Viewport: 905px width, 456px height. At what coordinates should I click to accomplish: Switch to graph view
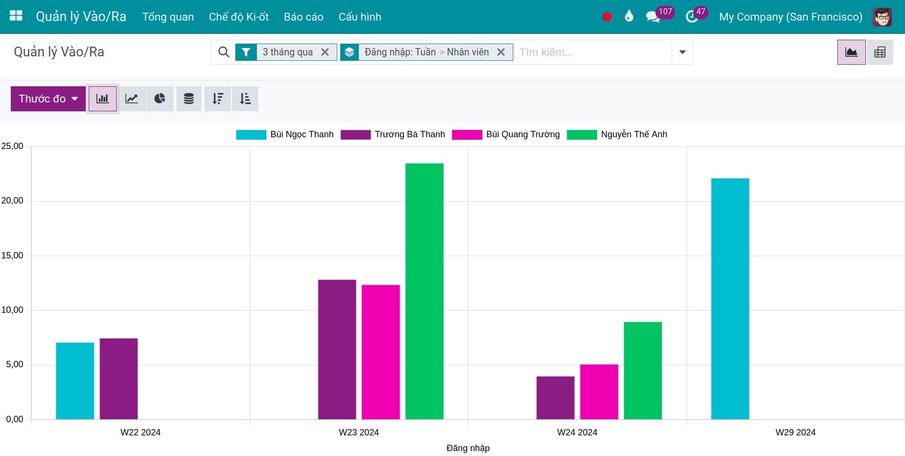(851, 52)
